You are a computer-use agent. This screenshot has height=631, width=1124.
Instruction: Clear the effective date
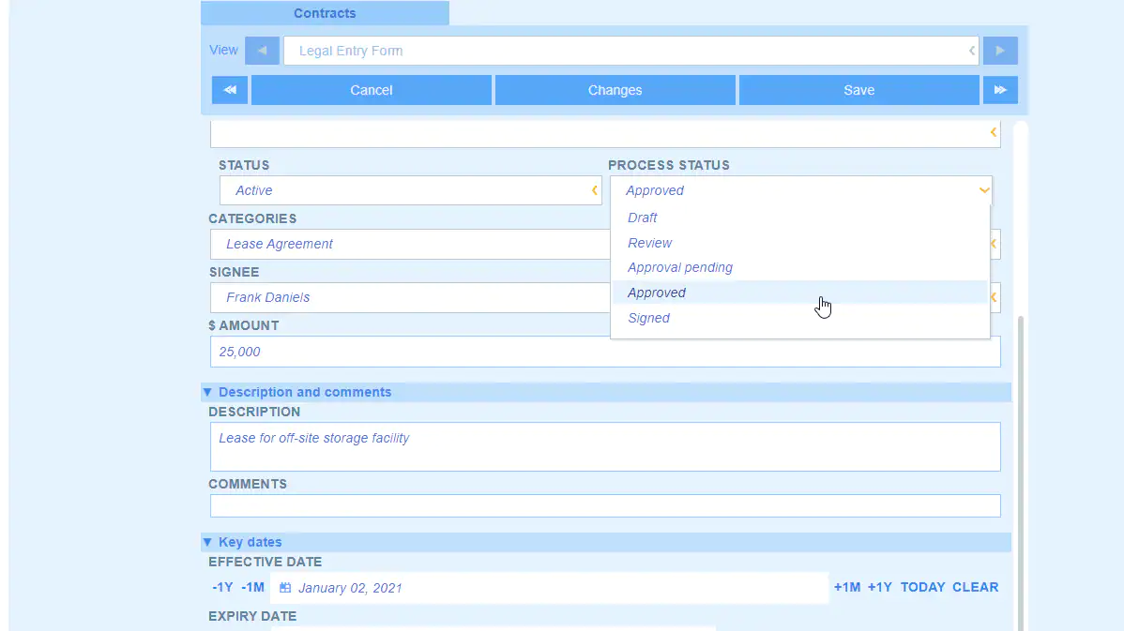point(975,587)
